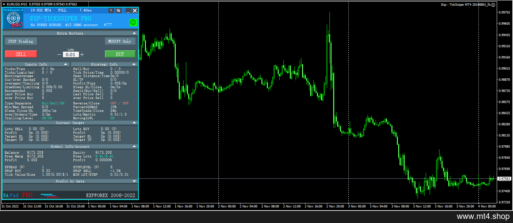Close the EXP-TICKSNIPER PRO panel
The image size is (513, 223).
click(x=135, y=11)
